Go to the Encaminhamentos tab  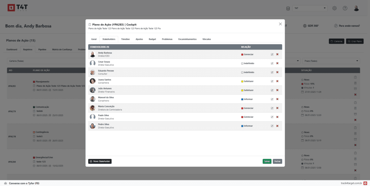(187, 39)
